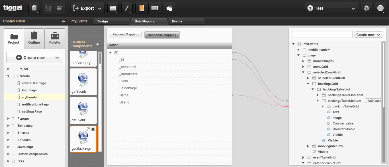Click the pencil edit tool icon

pos(127,8)
